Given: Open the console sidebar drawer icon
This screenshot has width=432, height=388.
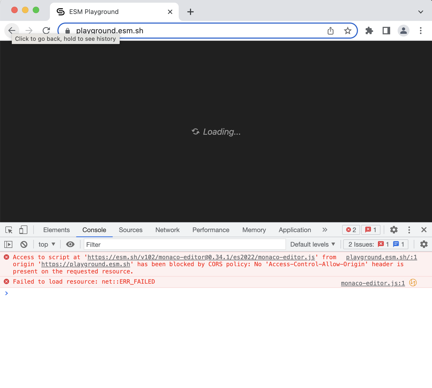Looking at the screenshot, I should [8, 244].
